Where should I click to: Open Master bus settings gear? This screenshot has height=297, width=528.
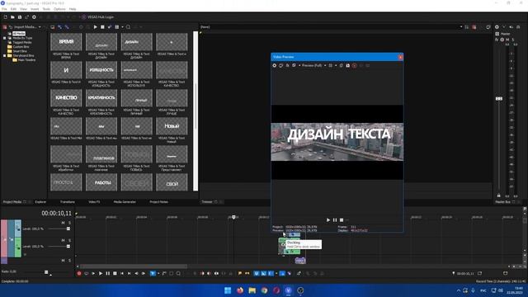[497, 27]
